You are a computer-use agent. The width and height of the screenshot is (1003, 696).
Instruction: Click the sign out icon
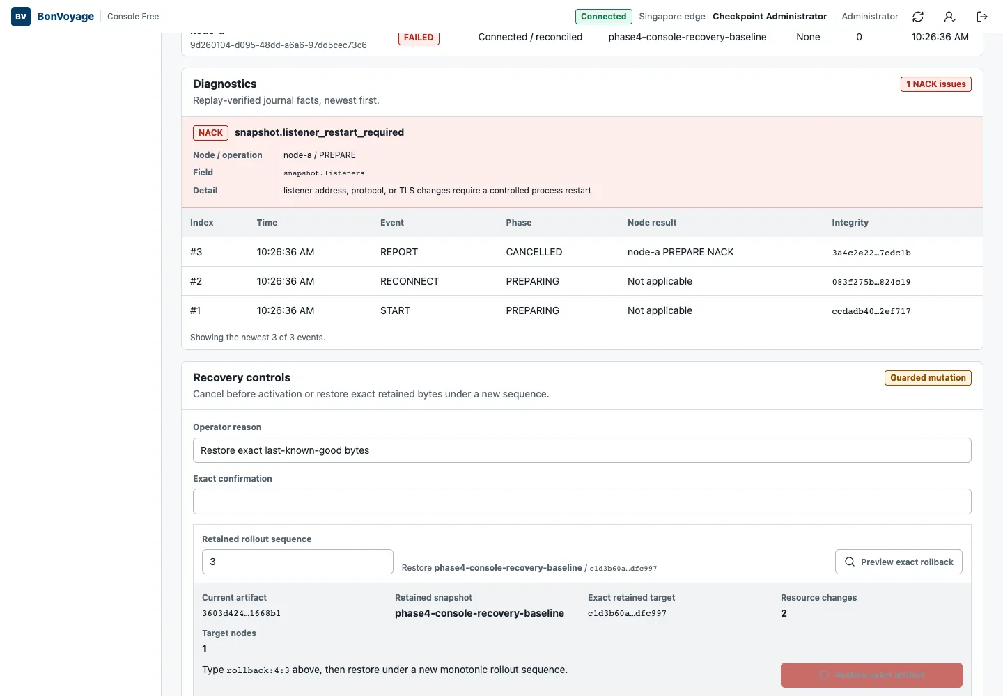click(x=982, y=17)
